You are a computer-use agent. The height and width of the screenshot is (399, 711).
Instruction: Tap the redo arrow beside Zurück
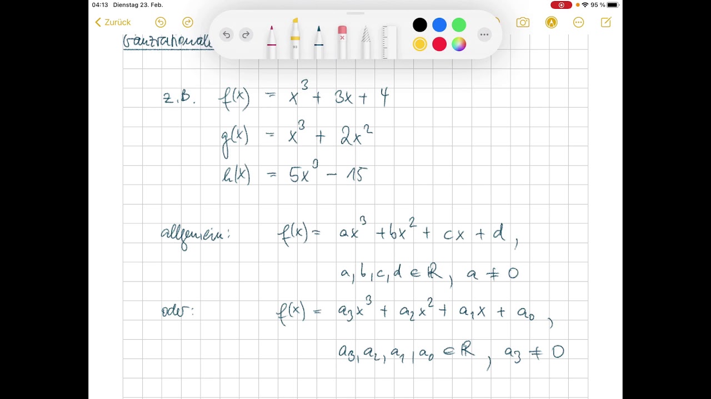point(188,22)
